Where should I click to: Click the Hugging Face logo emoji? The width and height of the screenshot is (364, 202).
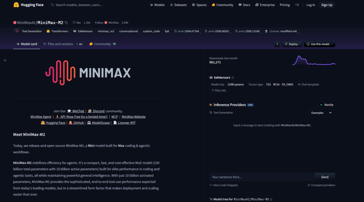pos(16,5)
